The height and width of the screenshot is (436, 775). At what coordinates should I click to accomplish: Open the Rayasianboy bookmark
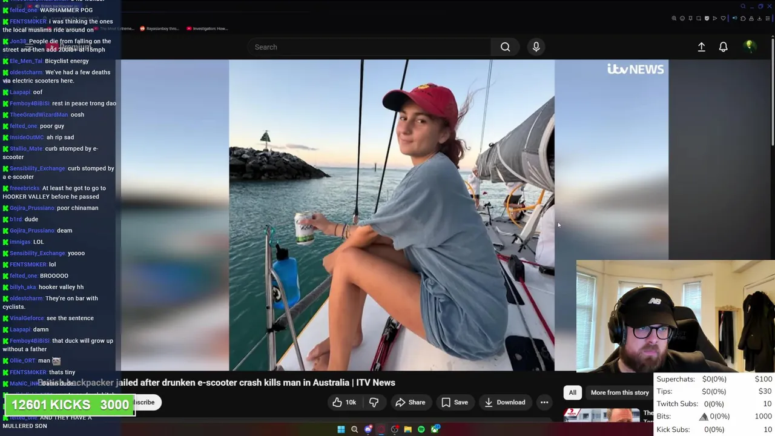pos(159,28)
